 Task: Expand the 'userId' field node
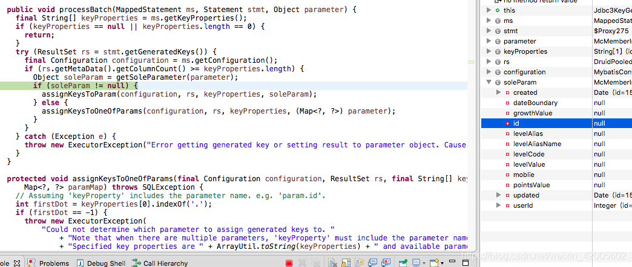499,205
